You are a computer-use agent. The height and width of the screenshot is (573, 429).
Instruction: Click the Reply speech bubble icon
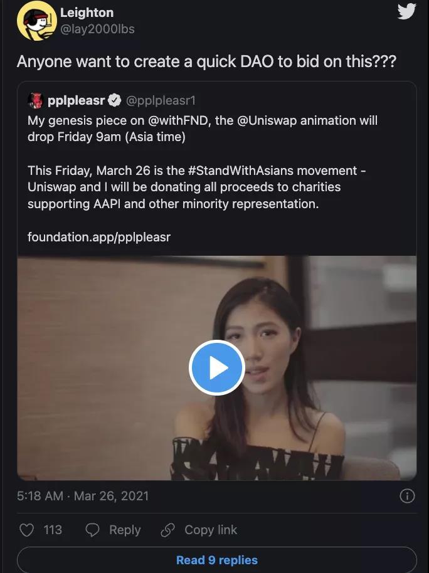pyautogui.click(x=92, y=530)
